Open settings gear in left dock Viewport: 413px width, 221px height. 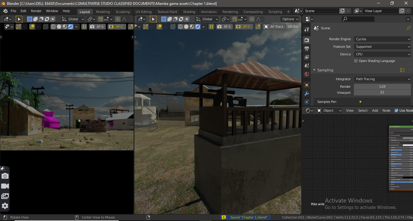(5, 206)
